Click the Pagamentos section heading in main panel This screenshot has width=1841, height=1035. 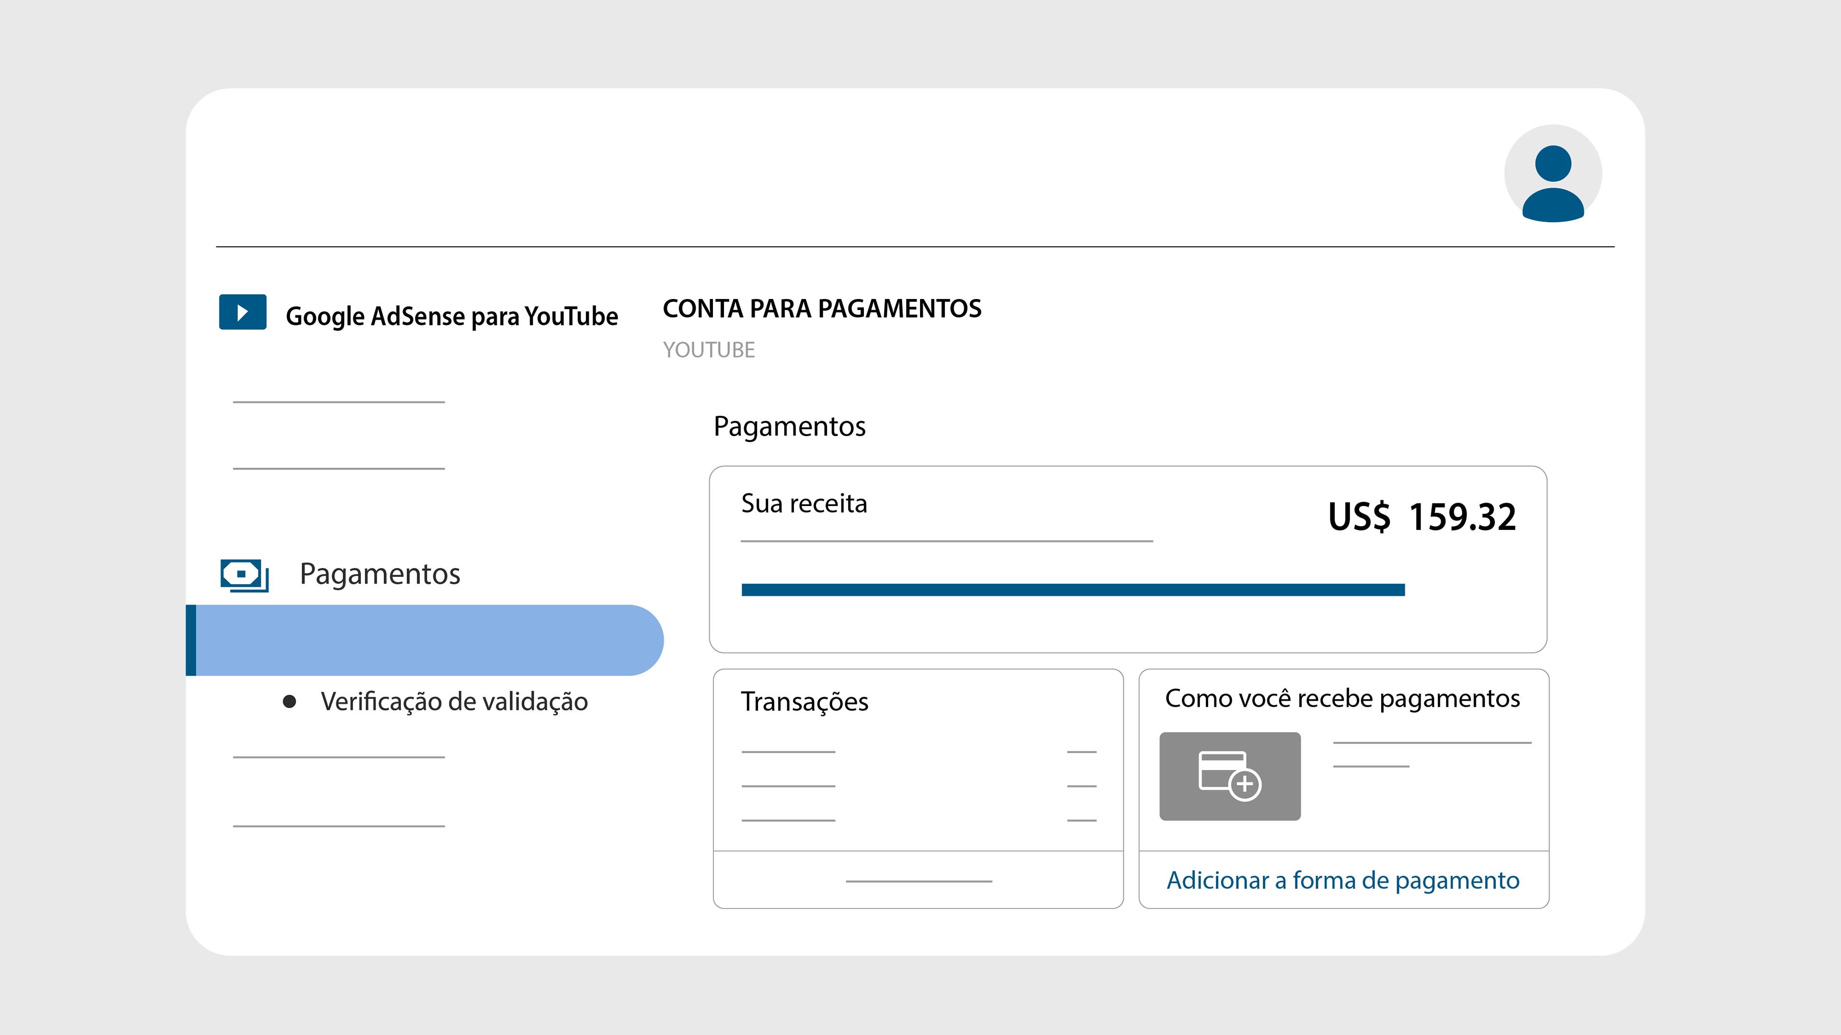(x=789, y=426)
